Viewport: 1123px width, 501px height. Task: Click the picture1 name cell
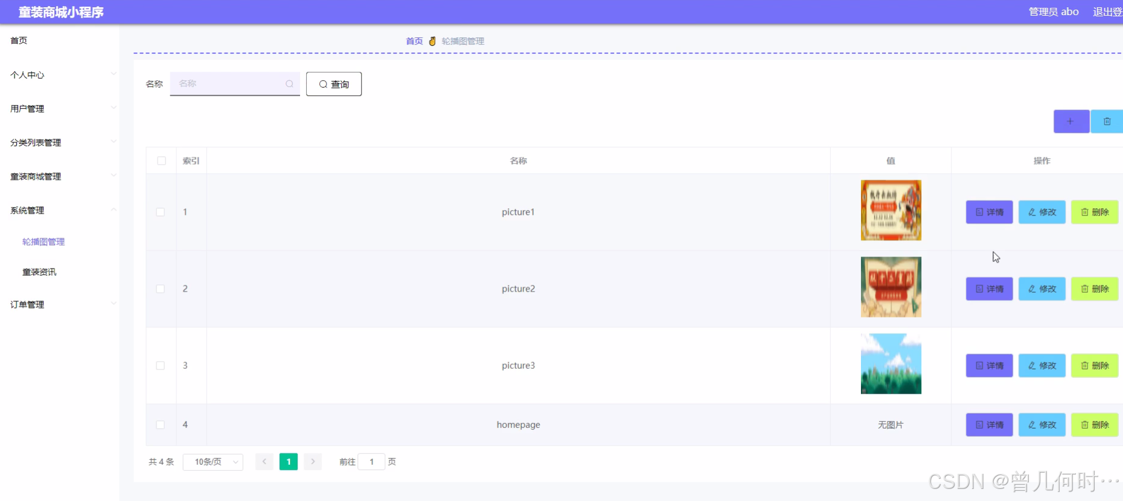click(518, 212)
